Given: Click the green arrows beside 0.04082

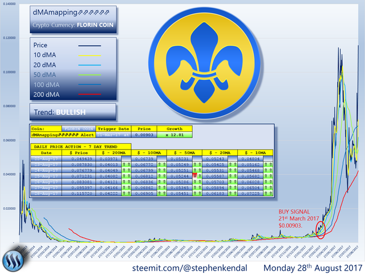Looking at the screenshot, I should [x=126, y=176].
